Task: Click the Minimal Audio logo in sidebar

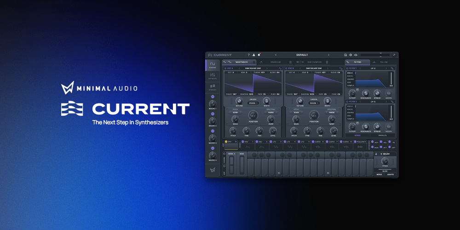Action: pos(213,170)
